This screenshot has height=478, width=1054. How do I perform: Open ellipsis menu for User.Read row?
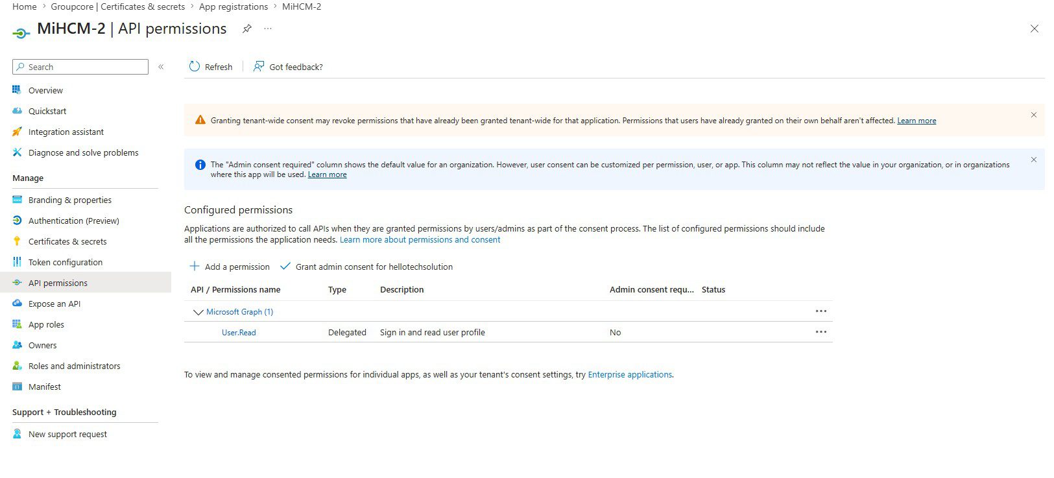pos(821,332)
